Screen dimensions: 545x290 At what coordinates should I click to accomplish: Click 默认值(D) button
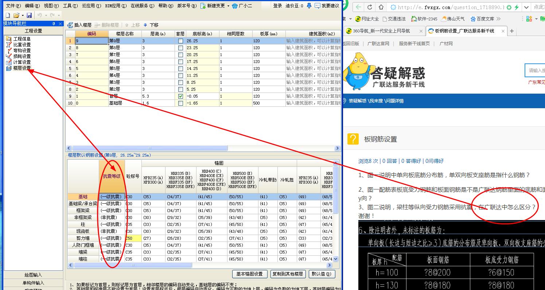pos(322,274)
